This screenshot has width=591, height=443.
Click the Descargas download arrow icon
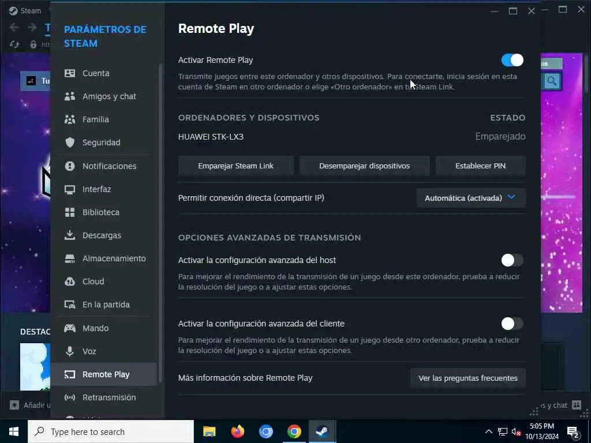tap(70, 235)
